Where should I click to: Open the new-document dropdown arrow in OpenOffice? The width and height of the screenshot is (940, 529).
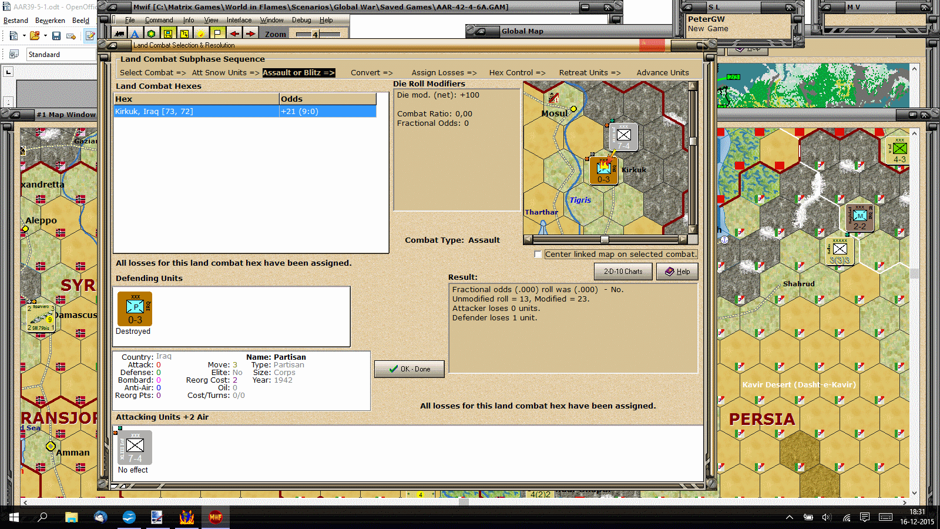[x=24, y=36]
